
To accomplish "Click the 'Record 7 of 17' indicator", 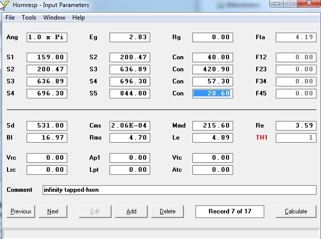I will click(230, 211).
